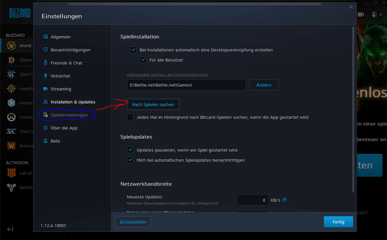Screen dimensions: 387x240
Task: Select the Diablo game icon in sidebar
Action: [x=11, y=60]
